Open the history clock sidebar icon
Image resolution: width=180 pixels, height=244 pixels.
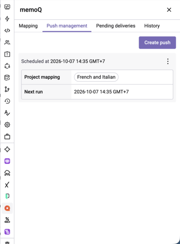click(x=7, y=101)
